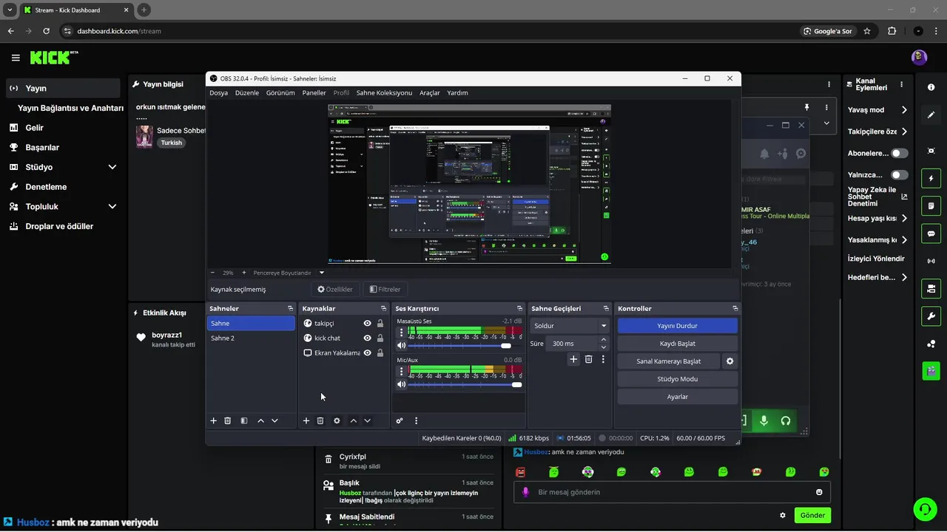The image size is (947, 532).
Task: Open Araçlar menu in OBS
Action: pyautogui.click(x=430, y=93)
